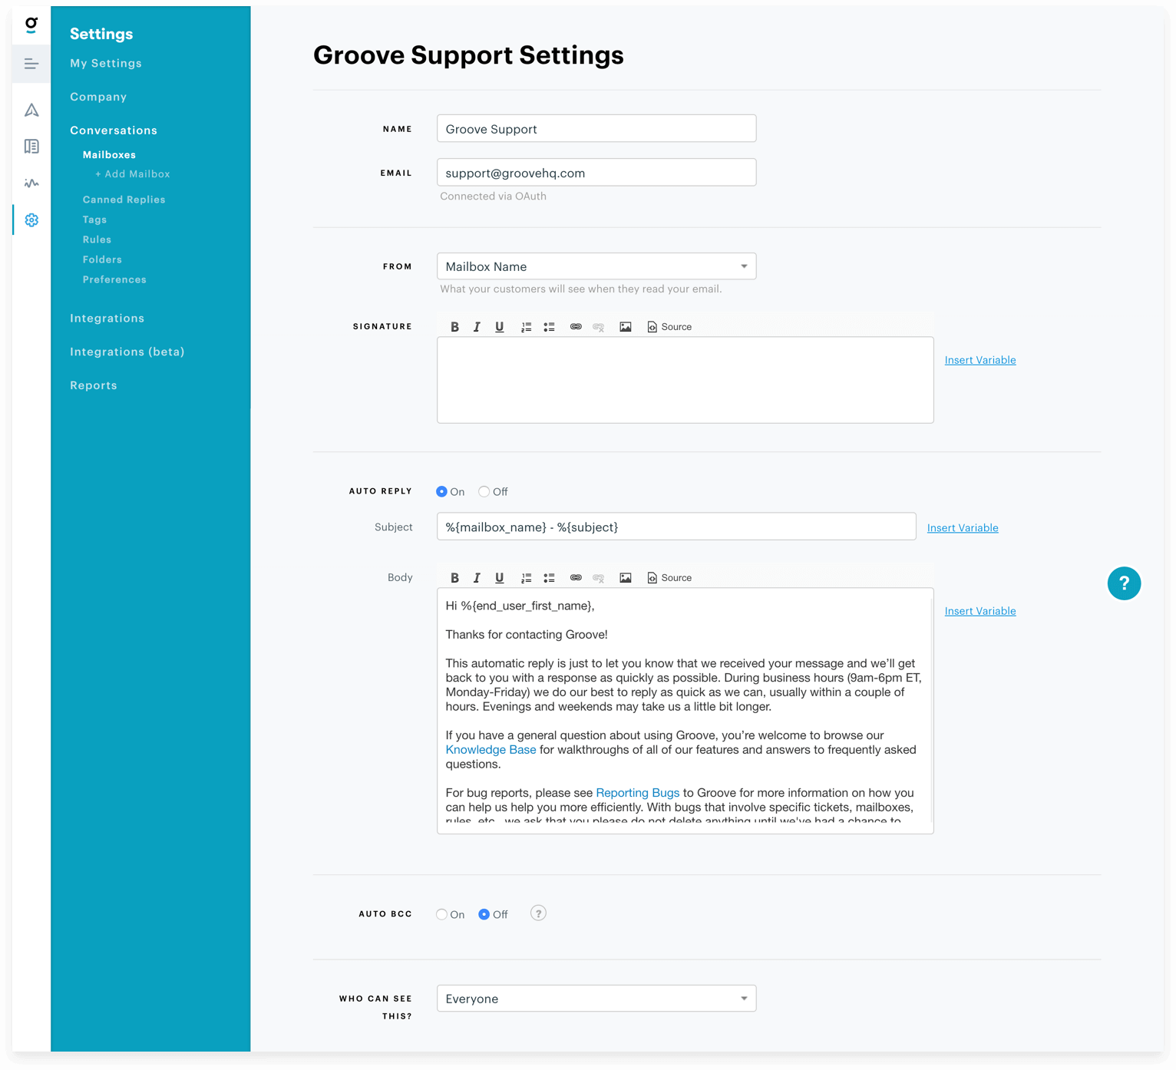Apply underline in auto reply Body toolbar
This screenshot has height=1070, width=1176.
coord(500,578)
